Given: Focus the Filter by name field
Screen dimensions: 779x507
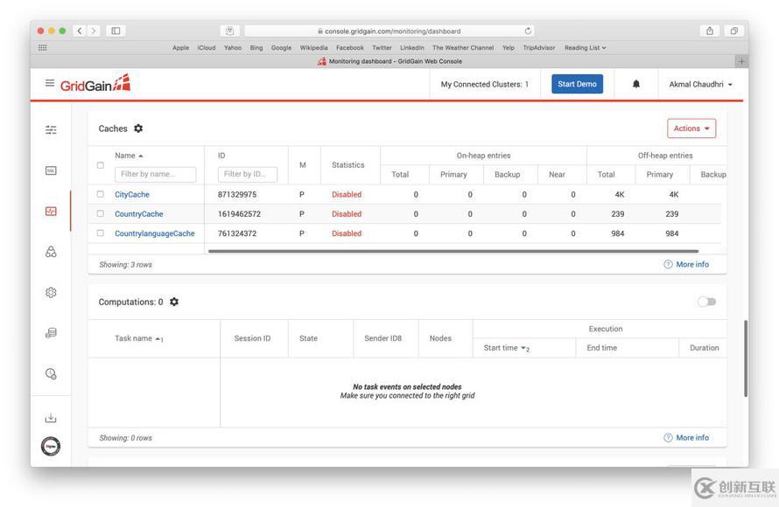Looking at the screenshot, I should coord(155,174).
